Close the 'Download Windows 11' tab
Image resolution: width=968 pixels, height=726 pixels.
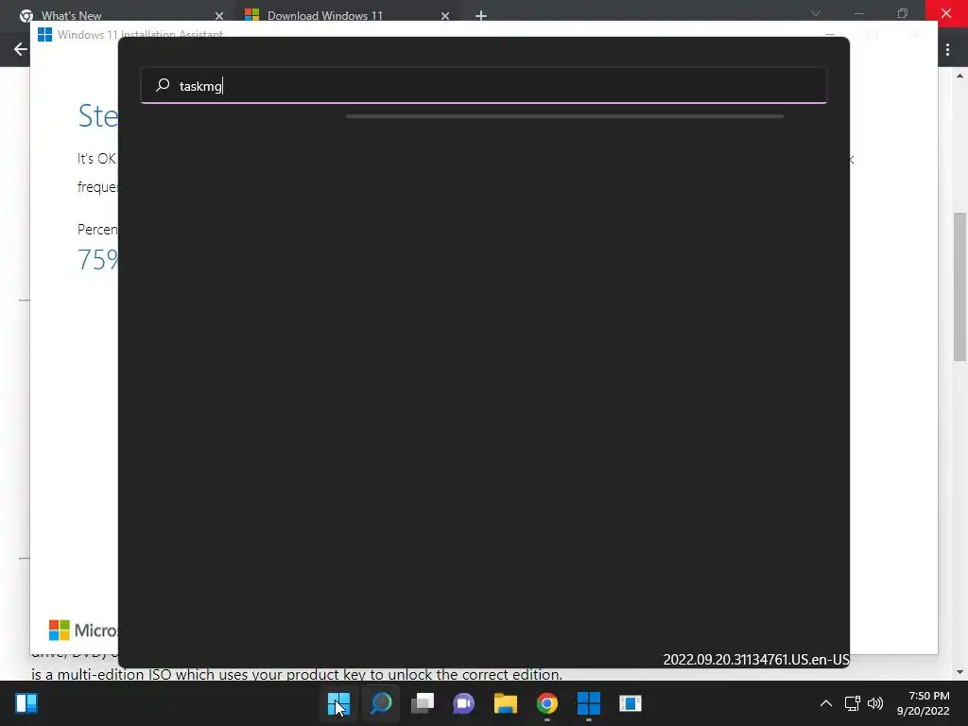445,16
